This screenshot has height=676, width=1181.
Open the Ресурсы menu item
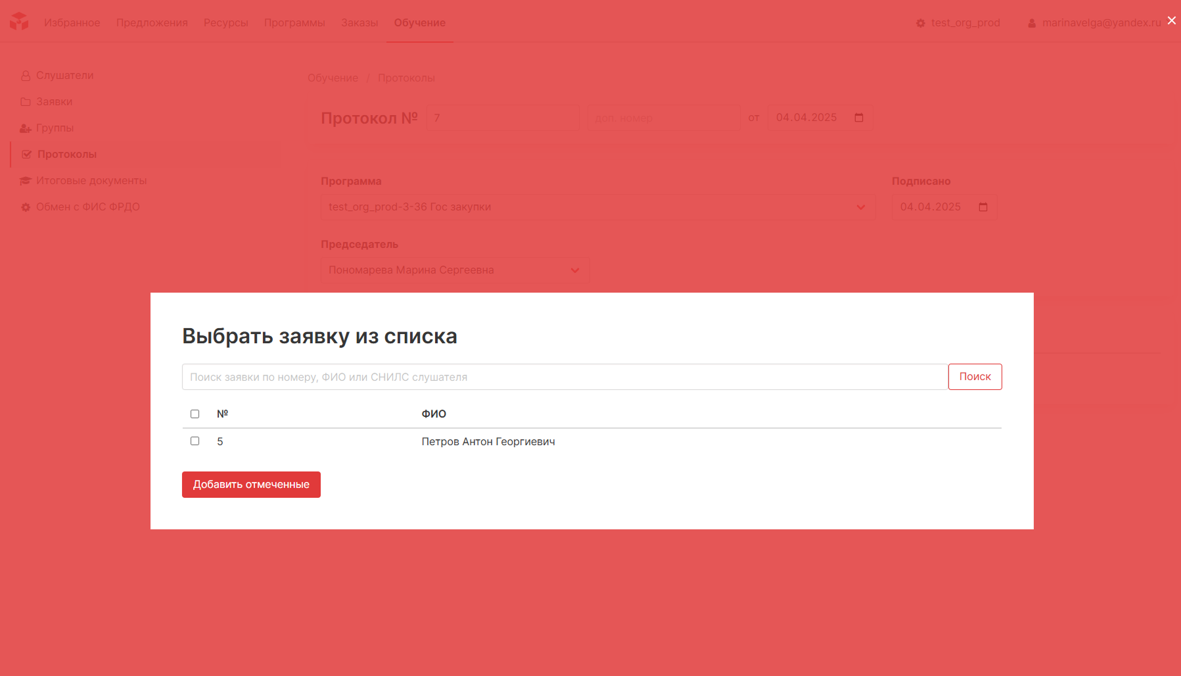[x=226, y=22]
